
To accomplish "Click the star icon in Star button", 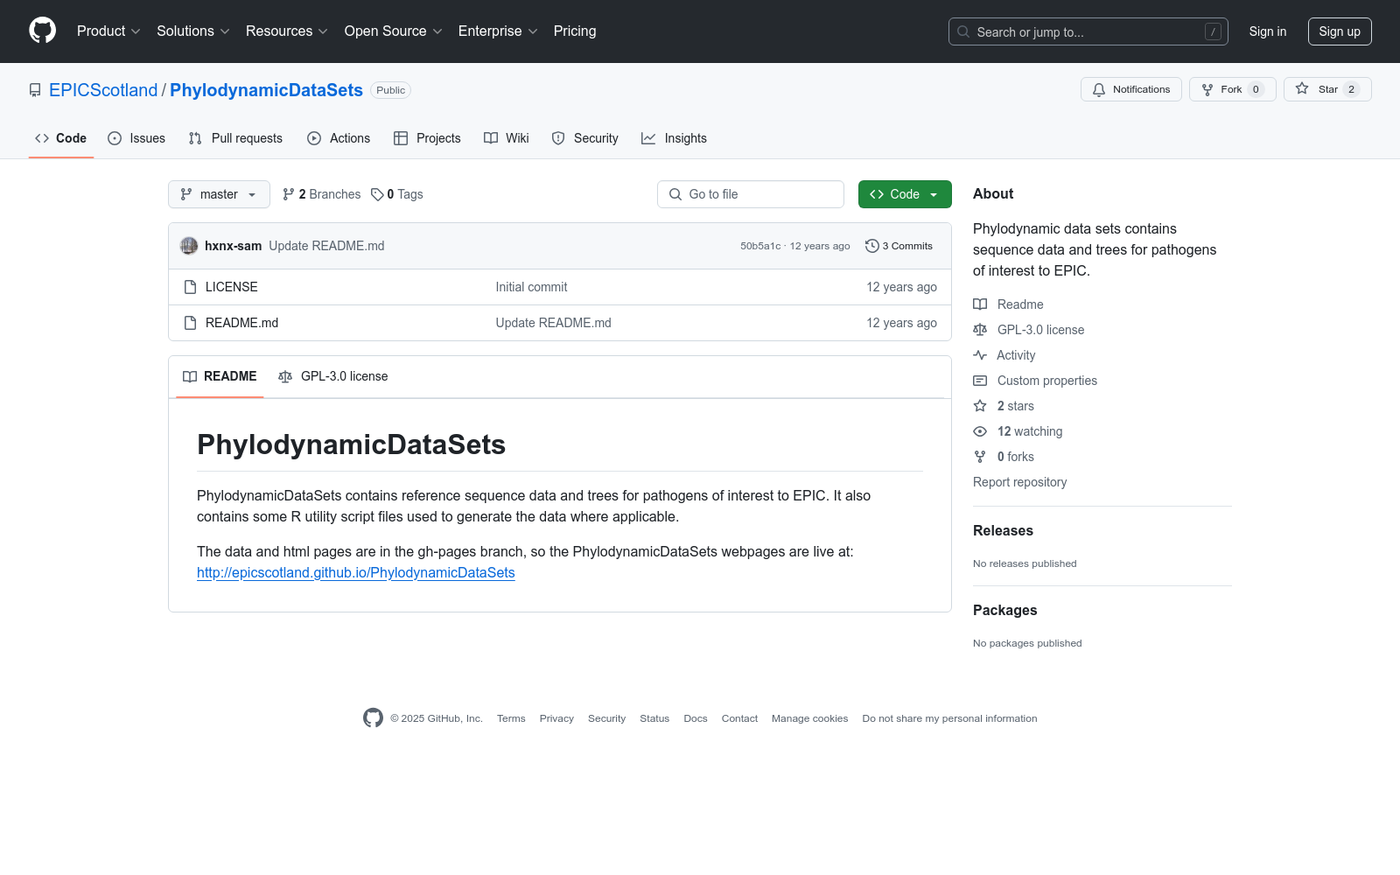I will 1302,89.
